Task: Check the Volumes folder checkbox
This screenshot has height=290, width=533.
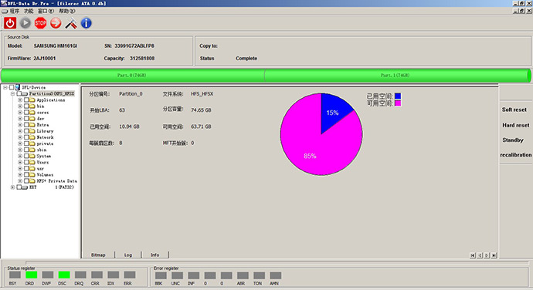Action: 26,174
